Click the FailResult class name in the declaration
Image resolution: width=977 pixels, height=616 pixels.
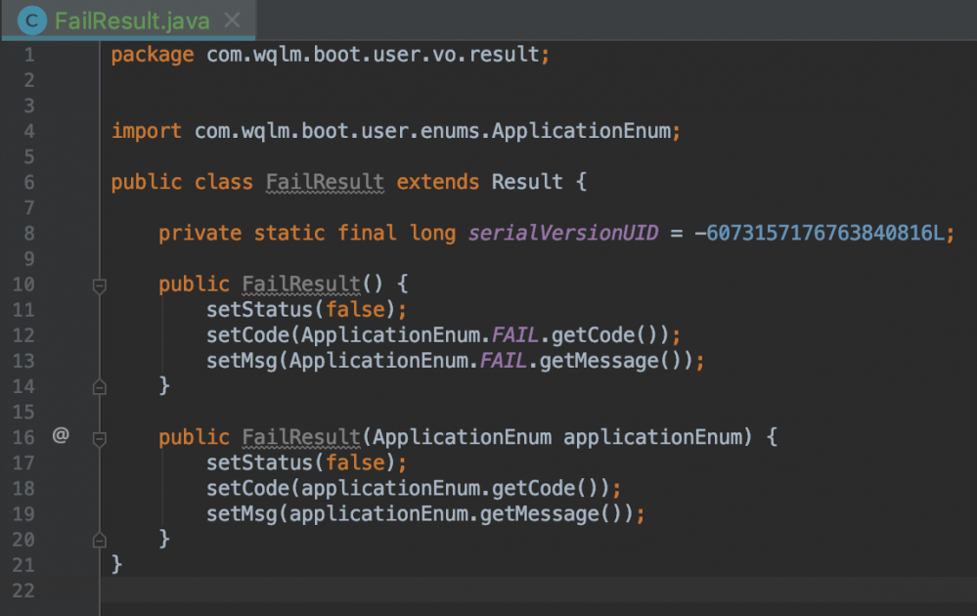coord(325,182)
